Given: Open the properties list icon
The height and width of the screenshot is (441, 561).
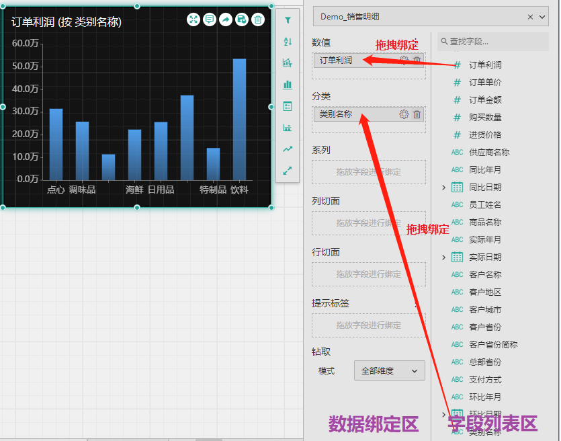Looking at the screenshot, I should pyautogui.click(x=288, y=106).
